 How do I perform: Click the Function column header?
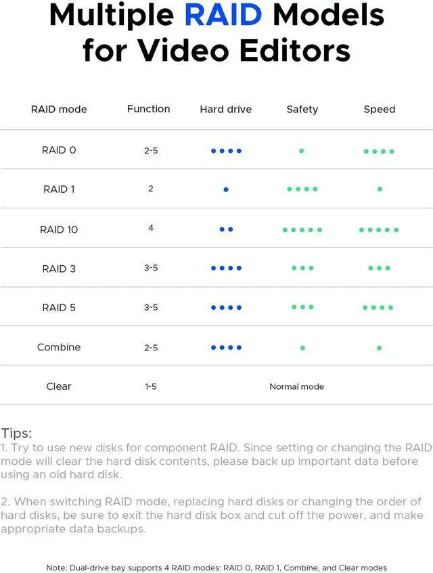click(x=148, y=109)
